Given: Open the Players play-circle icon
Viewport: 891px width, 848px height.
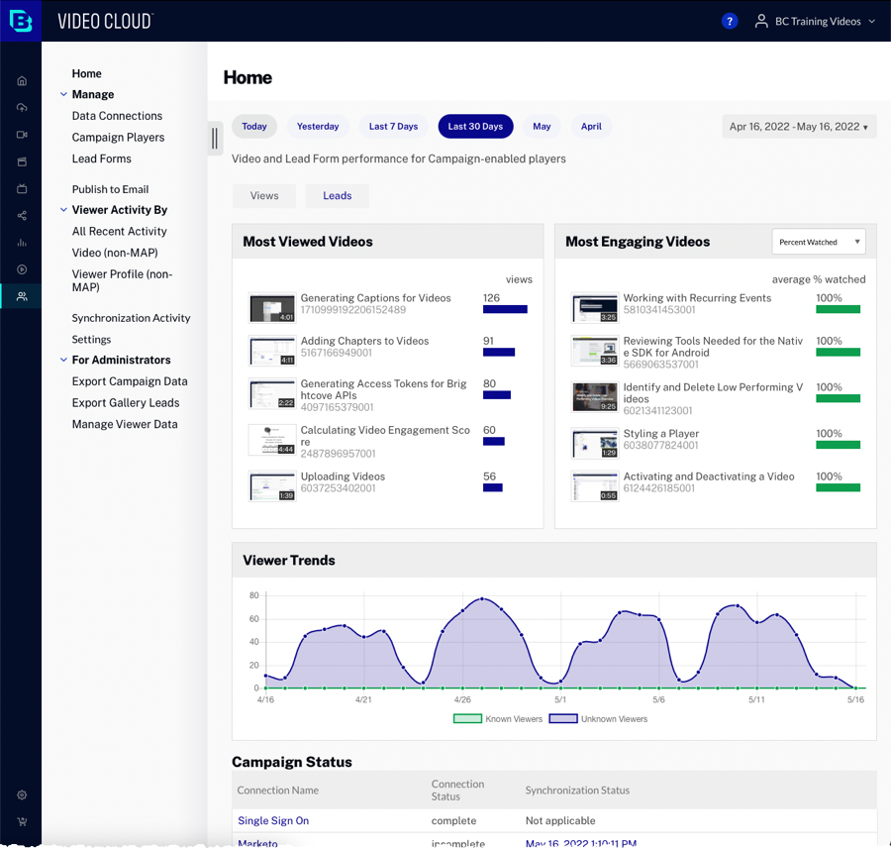Looking at the screenshot, I should [22, 269].
